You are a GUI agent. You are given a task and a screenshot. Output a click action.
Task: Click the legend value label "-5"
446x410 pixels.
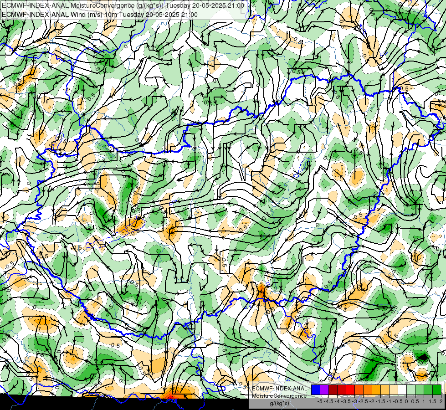point(320,401)
